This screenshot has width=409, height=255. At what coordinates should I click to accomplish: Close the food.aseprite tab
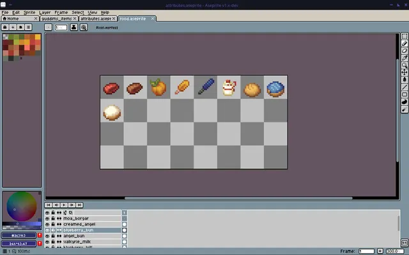point(153,18)
